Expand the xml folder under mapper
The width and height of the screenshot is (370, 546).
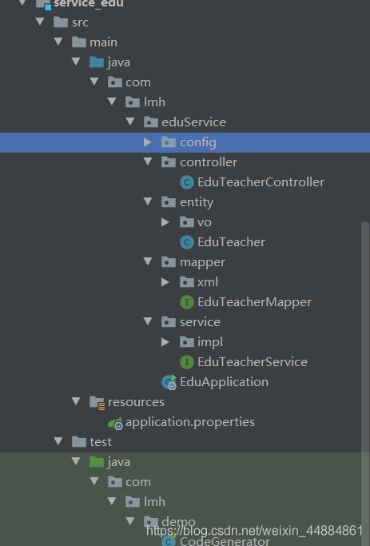165,282
